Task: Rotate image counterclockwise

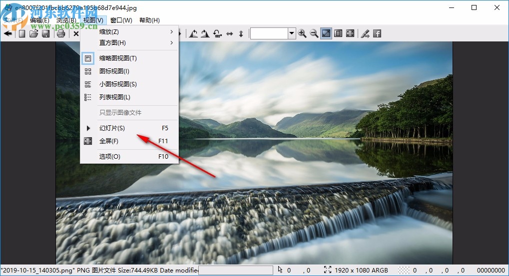Action: [193, 33]
